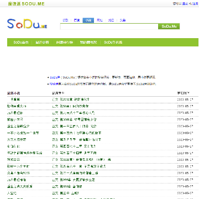Click the 最新小说 column header
Screen dimensions: 199x199
pyautogui.click(x=13, y=93)
